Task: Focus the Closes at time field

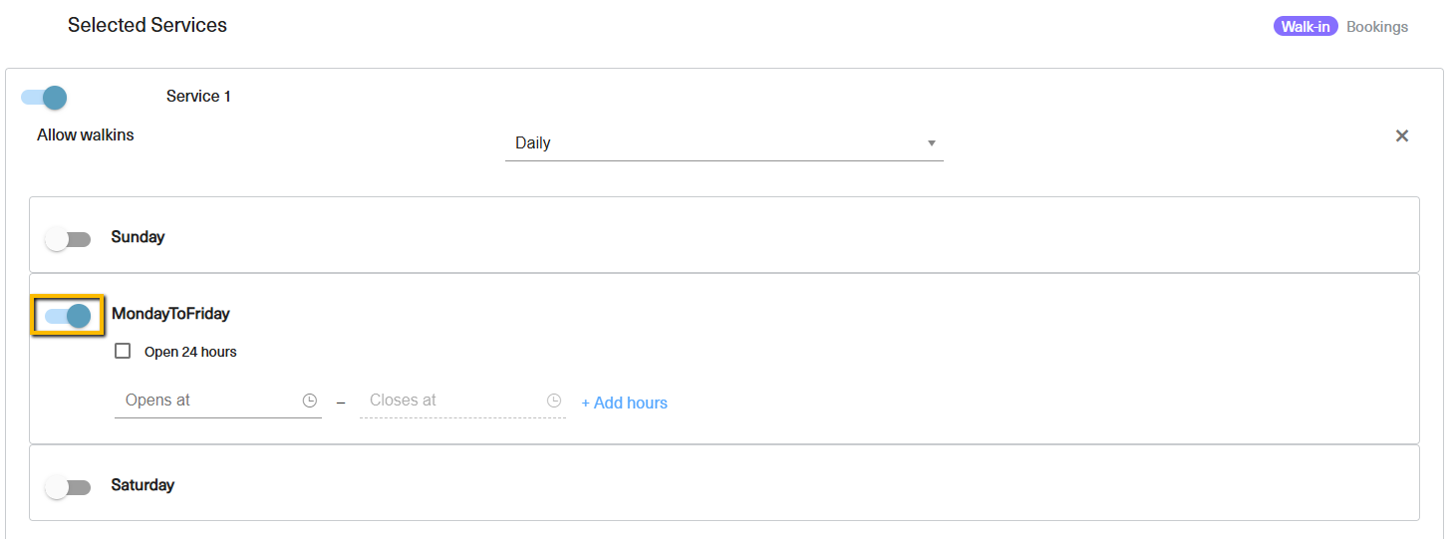Action: (462, 401)
